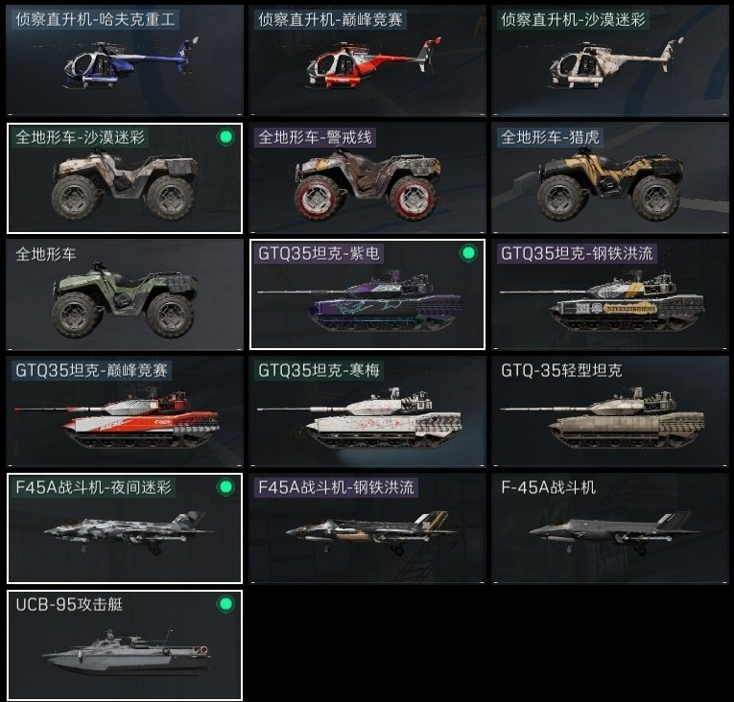The height and width of the screenshot is (702, 734).
Task: Click green equipped dot on F45A战斗机-夜间迷彩
Action: tap(225, 487)
